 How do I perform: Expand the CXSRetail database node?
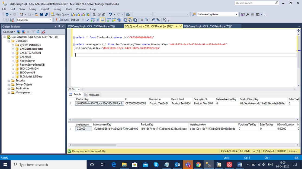pyautogui.click(x=13, y=57)
